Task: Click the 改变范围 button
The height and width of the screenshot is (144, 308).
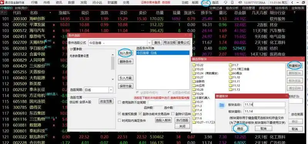Action: 106,101
